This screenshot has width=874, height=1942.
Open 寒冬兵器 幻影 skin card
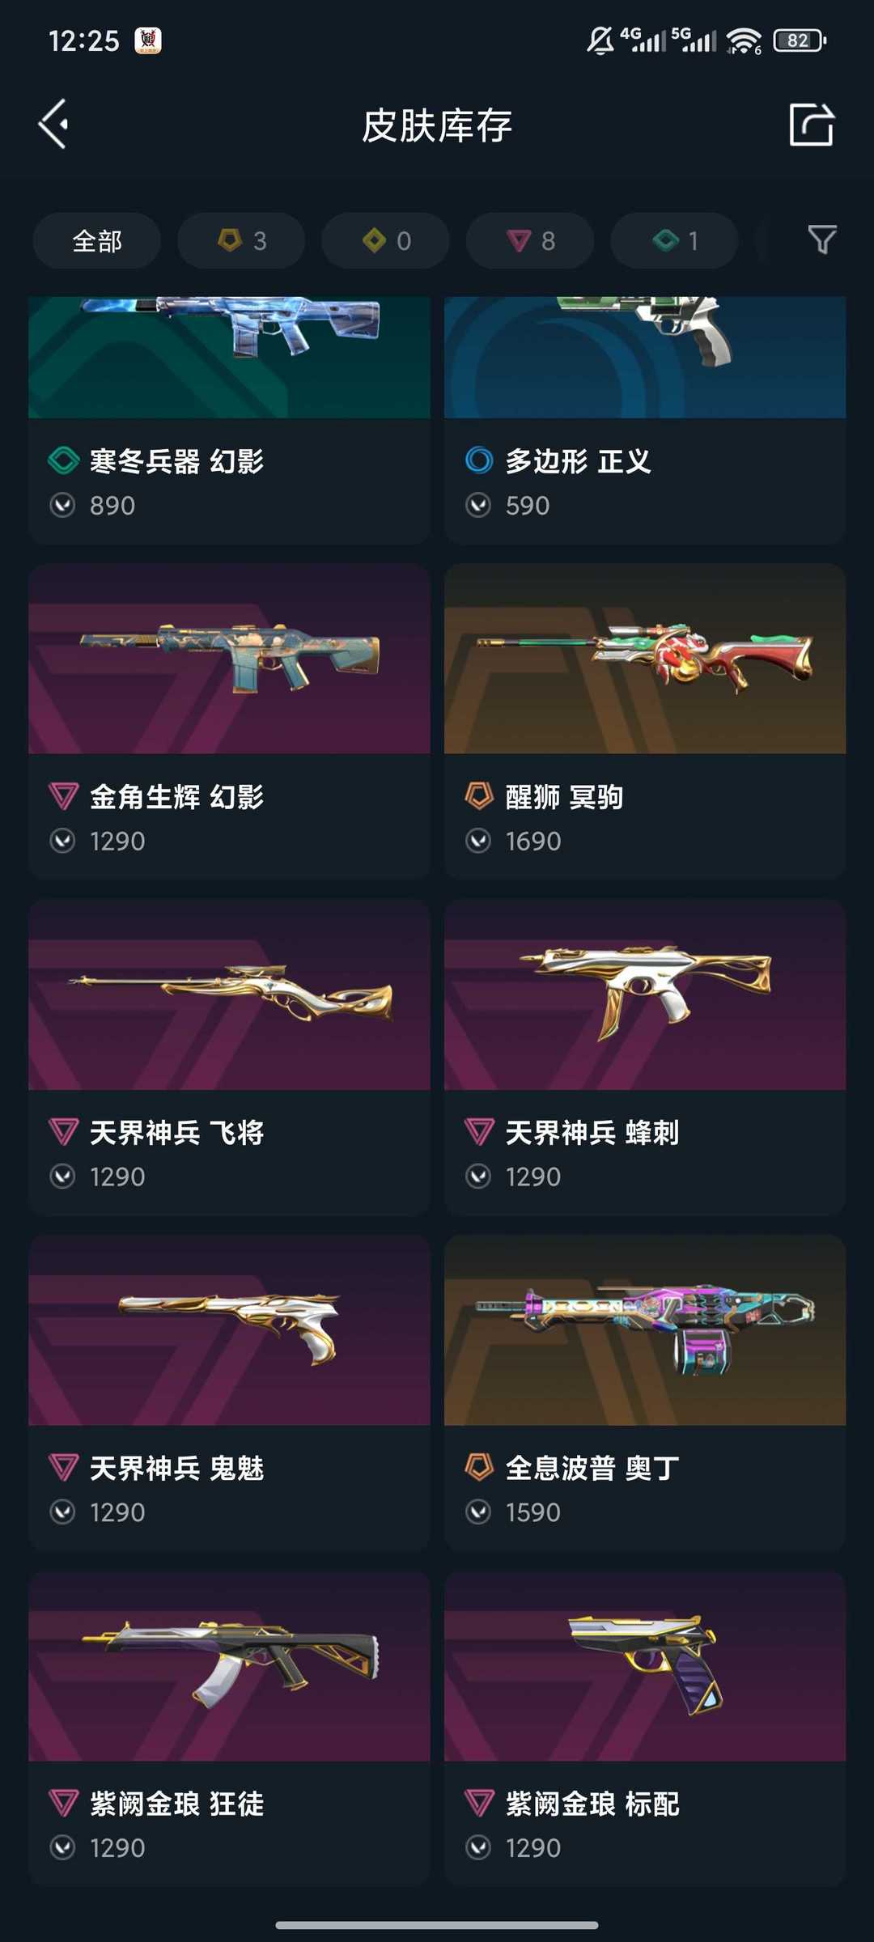(x=229, y=420)
